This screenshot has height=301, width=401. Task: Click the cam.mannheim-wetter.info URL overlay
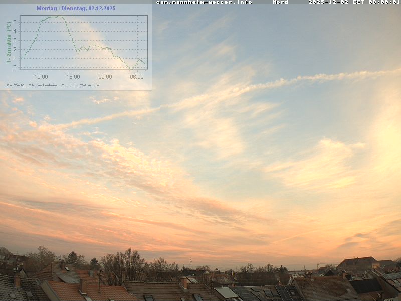click(x=204, y=2)
